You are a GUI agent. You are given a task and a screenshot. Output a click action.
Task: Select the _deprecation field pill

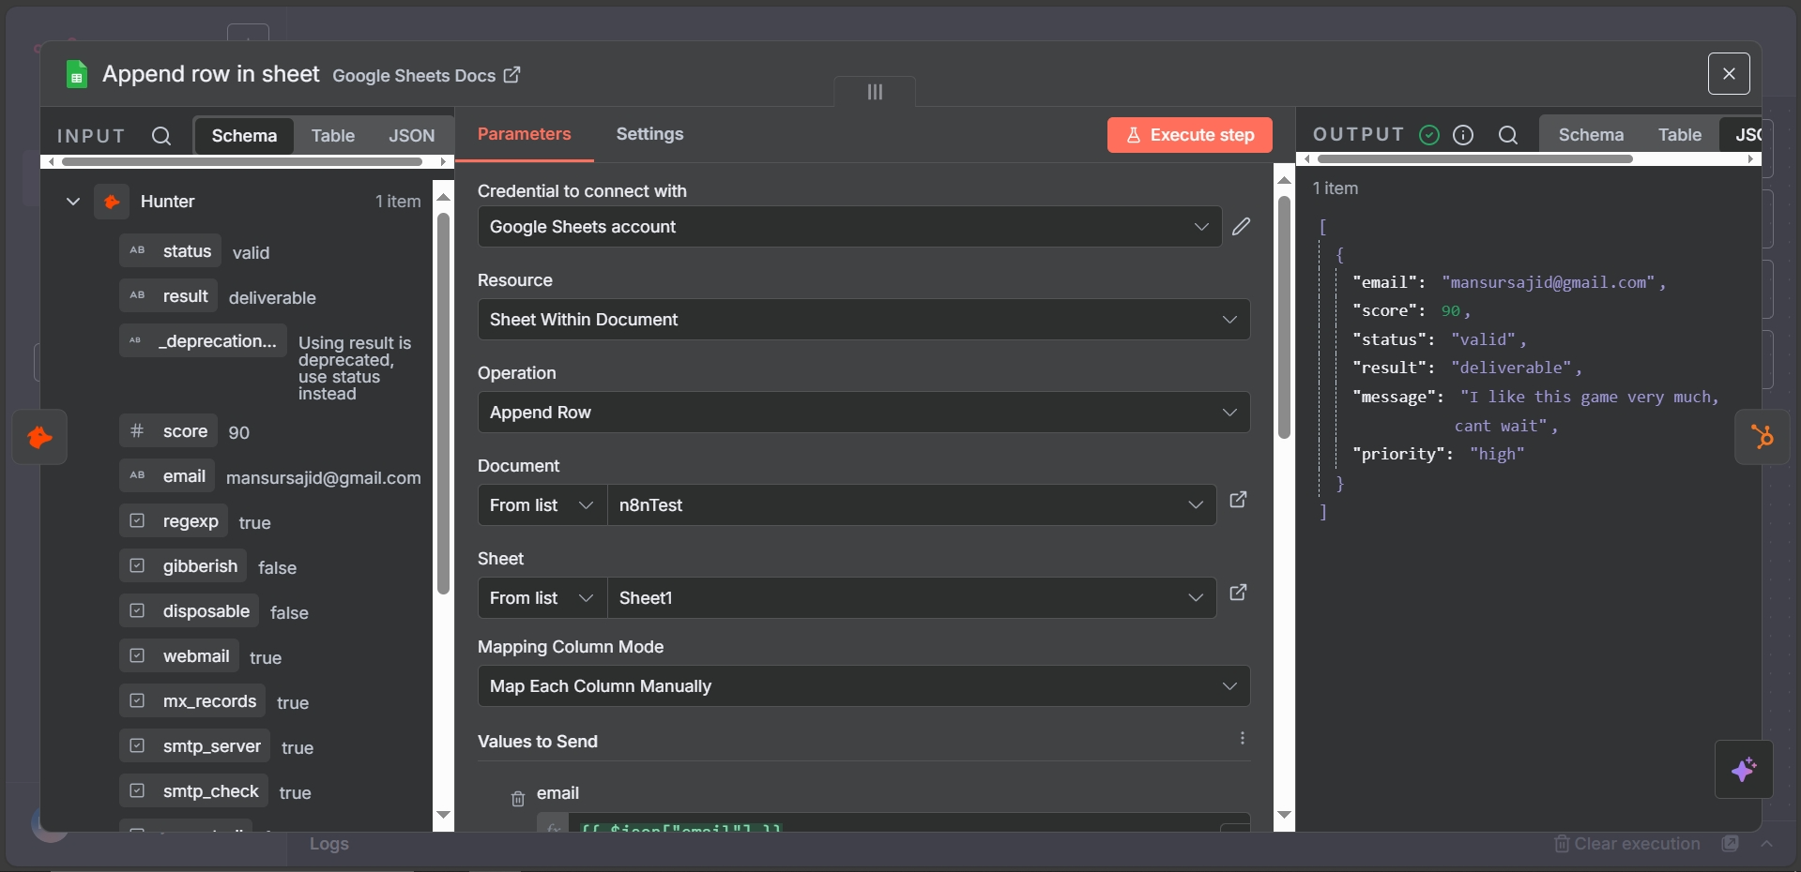click(x=204, y=341)
